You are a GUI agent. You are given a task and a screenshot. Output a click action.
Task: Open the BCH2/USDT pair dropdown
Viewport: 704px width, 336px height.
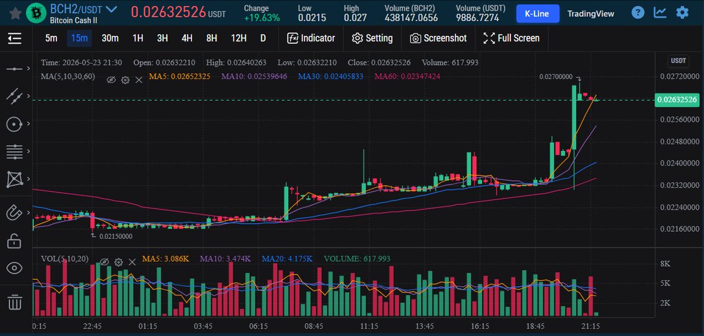click(110, 10)
